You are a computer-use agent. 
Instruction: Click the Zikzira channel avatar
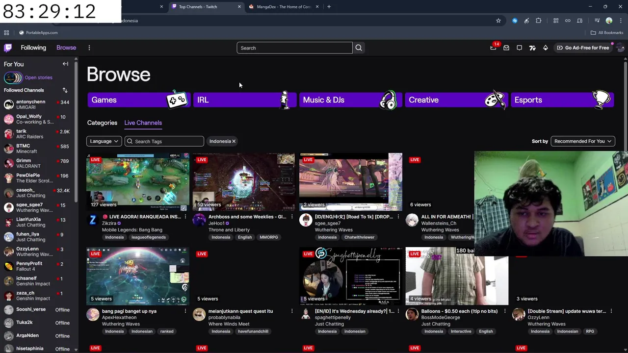click(x=93, y=220)
